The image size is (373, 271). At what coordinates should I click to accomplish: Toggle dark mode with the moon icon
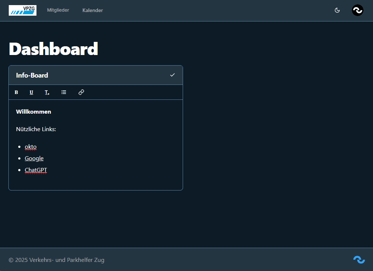337,10
